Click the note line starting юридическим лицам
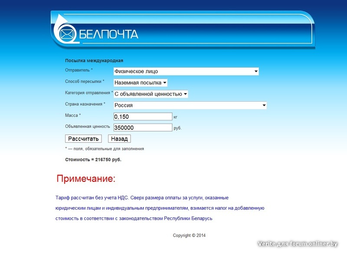 tap(160, 208)
